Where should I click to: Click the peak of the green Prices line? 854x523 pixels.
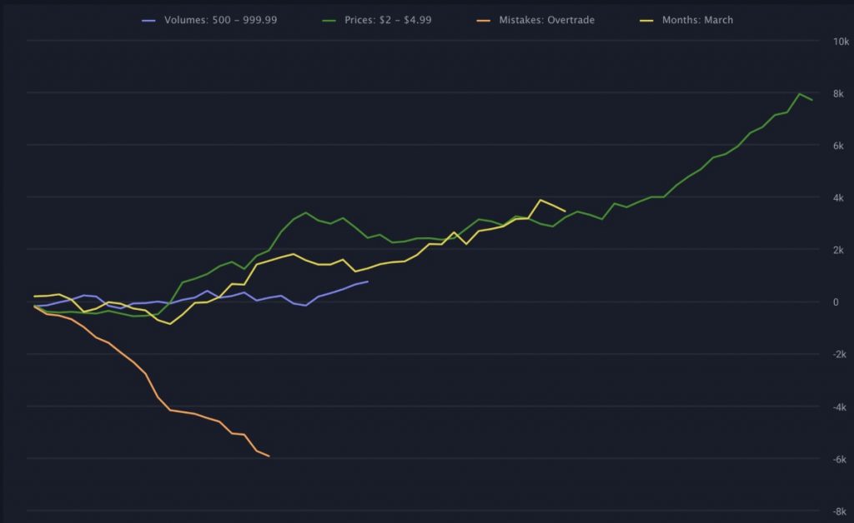pos(800,94)
